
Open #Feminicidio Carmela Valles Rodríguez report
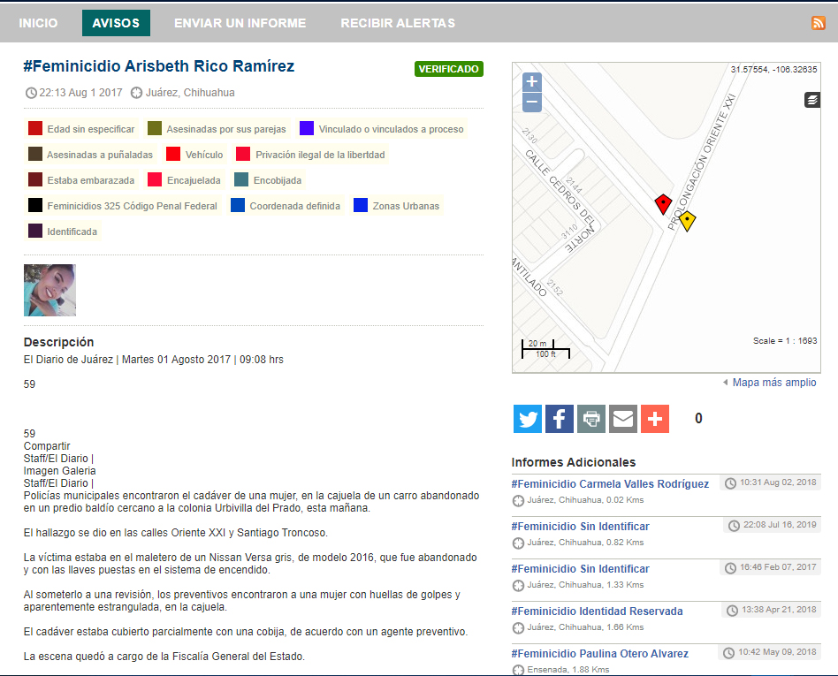pos(610,484)
